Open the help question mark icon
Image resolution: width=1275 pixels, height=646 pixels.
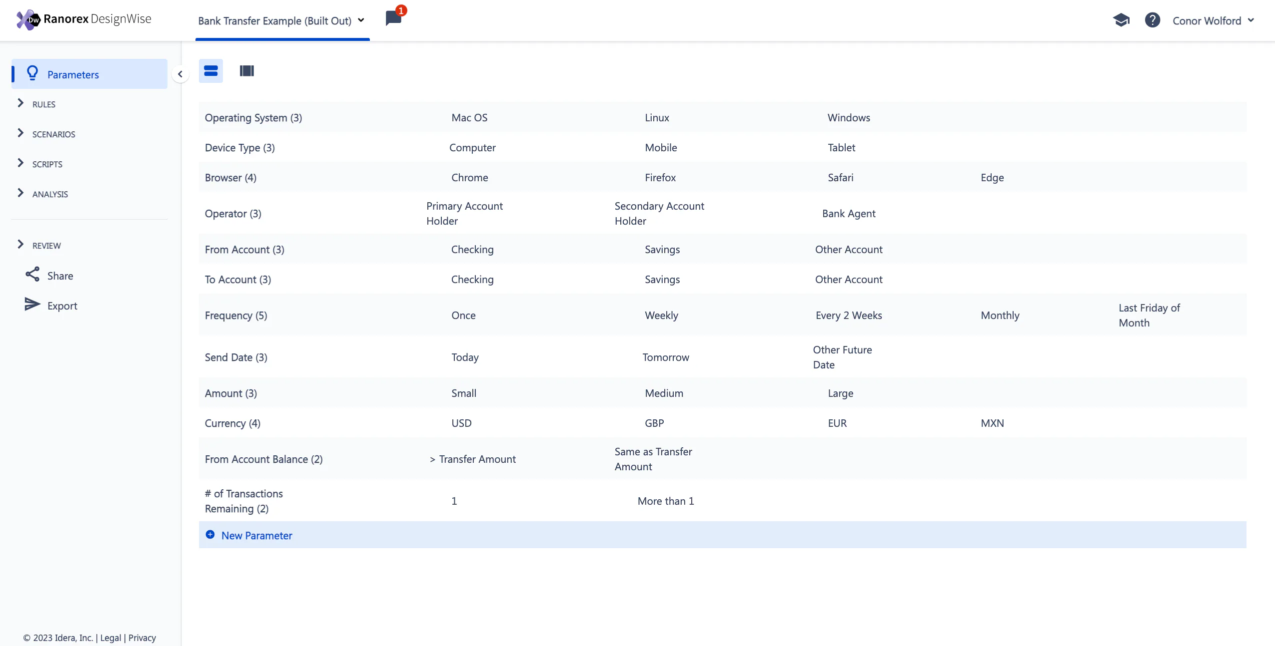coord(1153,20)
